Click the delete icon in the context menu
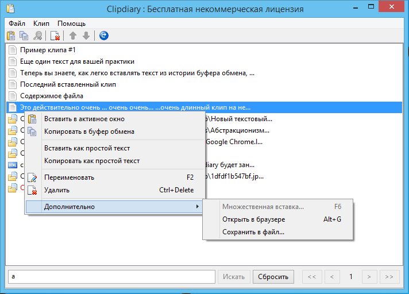409x294 pixels. [x=32, y=190]
